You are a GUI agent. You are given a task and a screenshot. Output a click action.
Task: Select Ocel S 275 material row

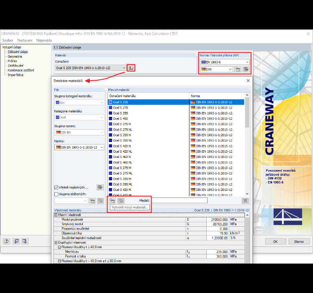pos(176,108)
